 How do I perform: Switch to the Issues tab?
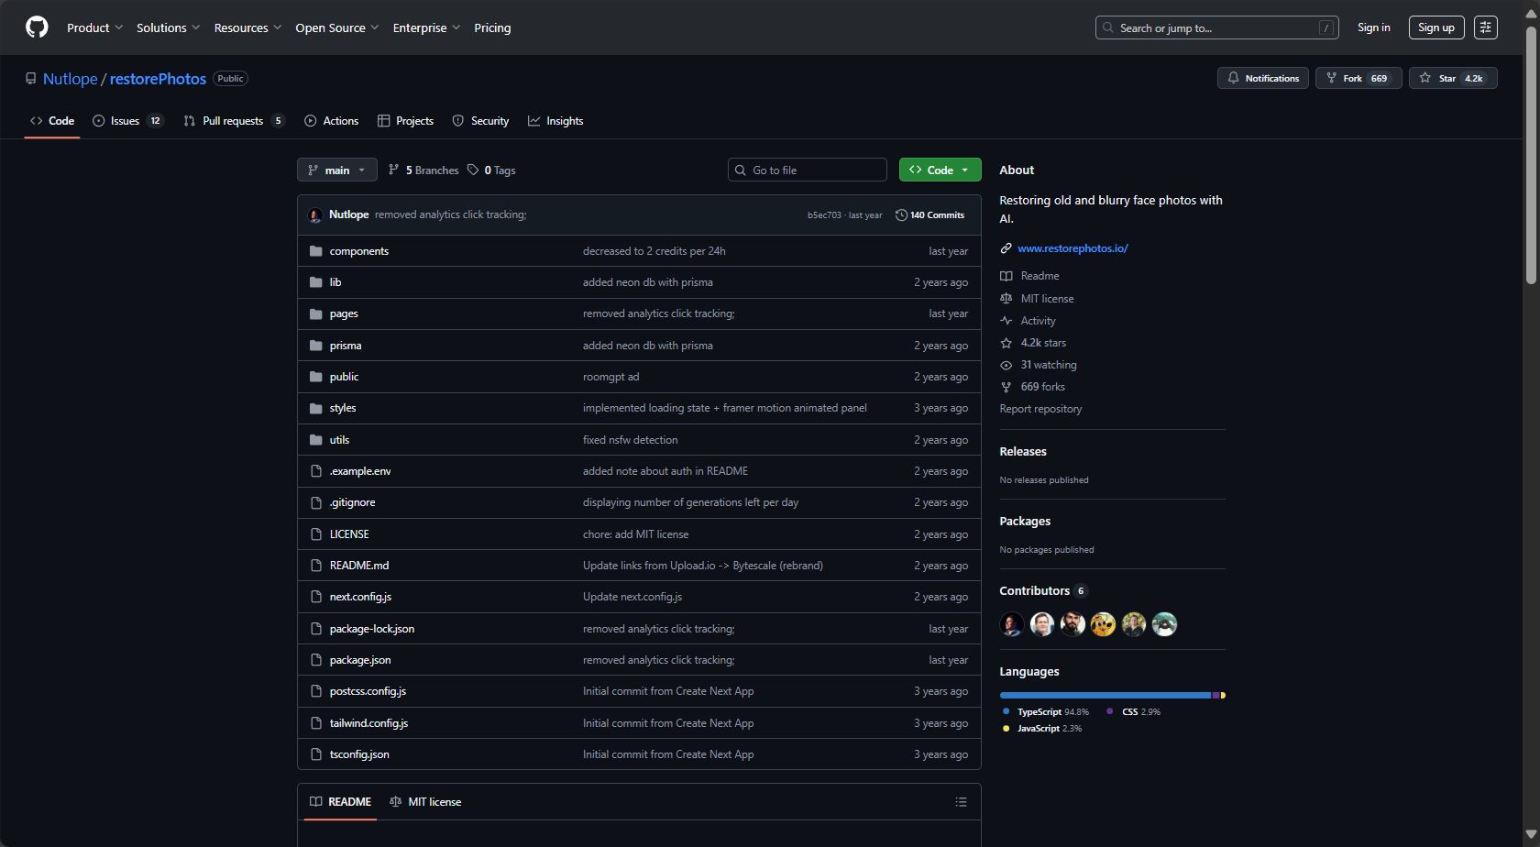click(127, 121)
